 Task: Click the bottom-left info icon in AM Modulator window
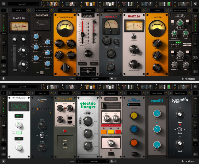tap(4, 161)
